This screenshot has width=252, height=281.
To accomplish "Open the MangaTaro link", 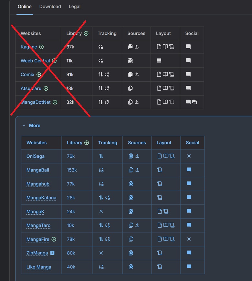I will tap(38, 225).
